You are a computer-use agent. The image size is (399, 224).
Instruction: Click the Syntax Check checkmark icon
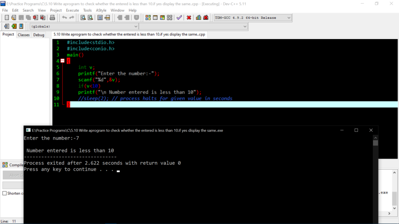pos(179,17)
